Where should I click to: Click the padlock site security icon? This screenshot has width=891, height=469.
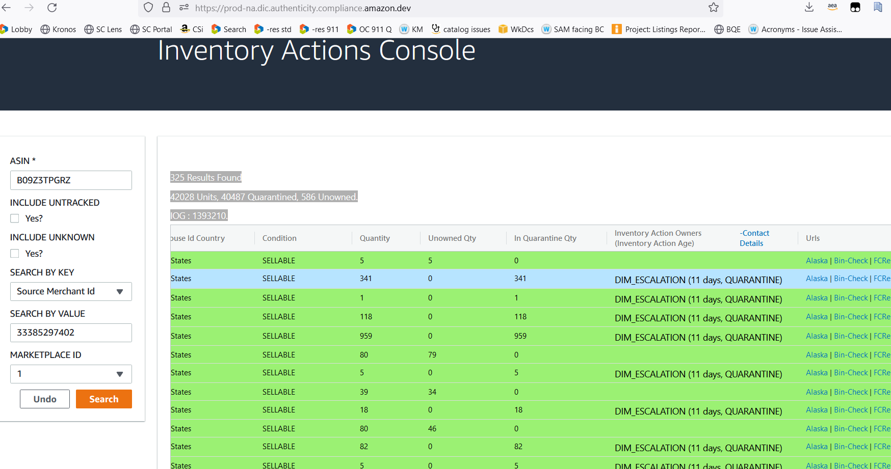tap(166, 8)
